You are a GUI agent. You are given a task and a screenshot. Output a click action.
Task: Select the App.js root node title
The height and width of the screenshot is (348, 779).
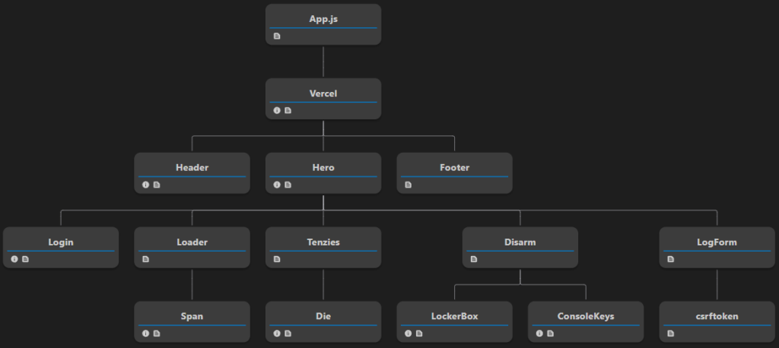point(323,18)
